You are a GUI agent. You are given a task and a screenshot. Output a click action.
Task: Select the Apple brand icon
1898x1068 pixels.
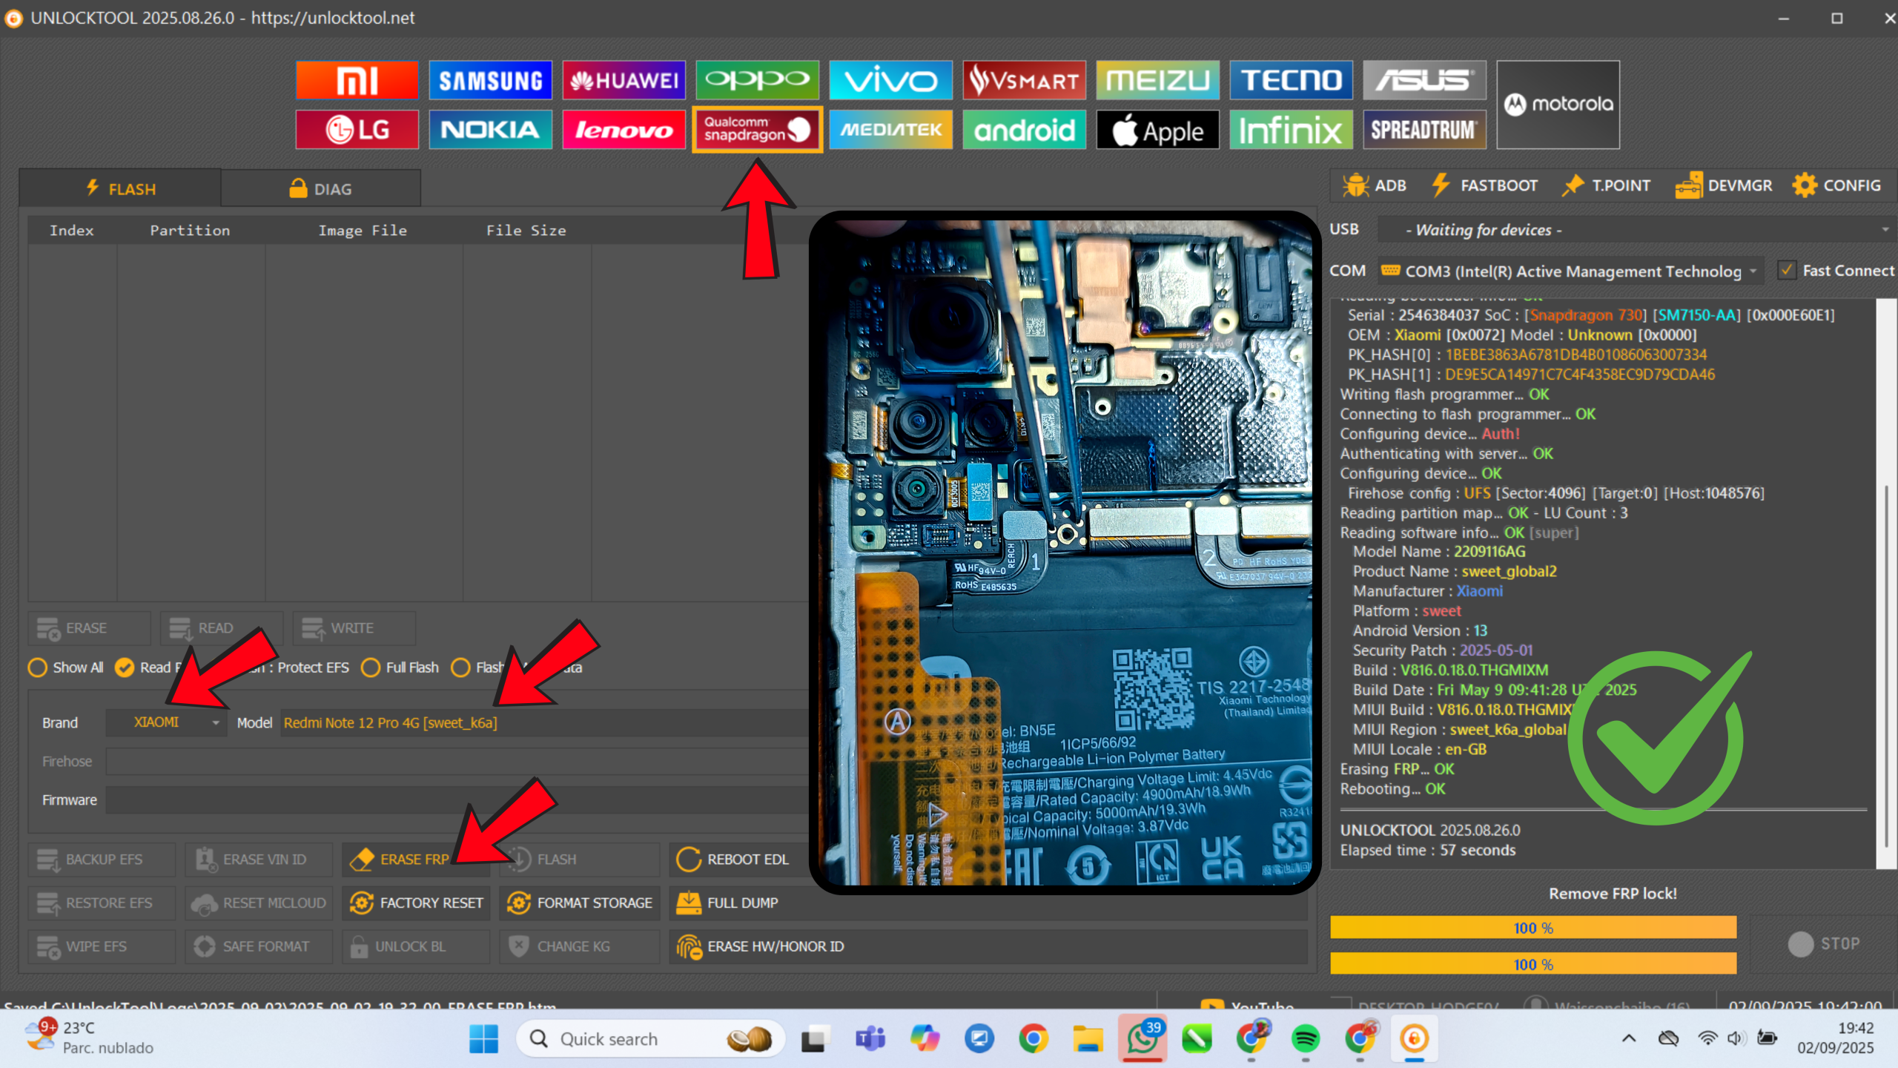(x=1157, y=130)
